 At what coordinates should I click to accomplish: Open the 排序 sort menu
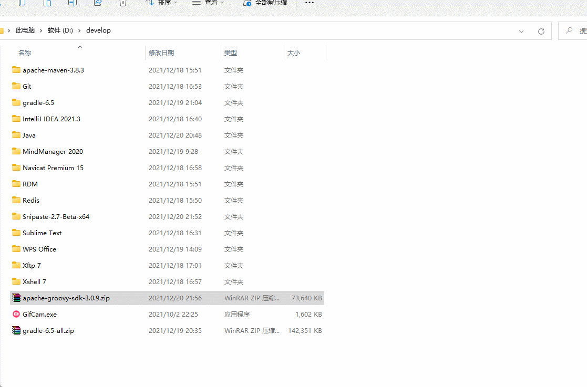(x=161, y=3)
